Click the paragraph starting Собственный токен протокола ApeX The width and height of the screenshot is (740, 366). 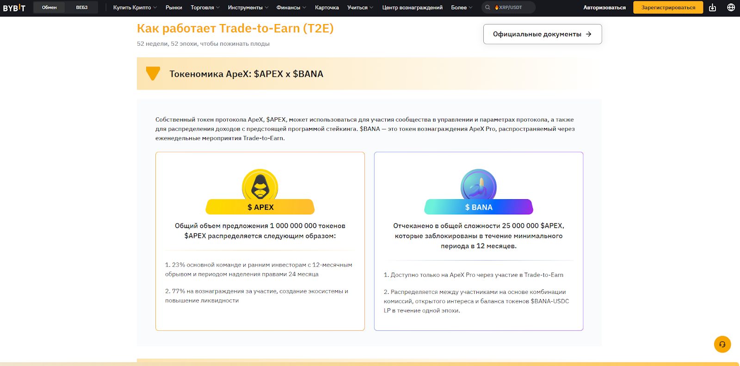pos(365,128)
